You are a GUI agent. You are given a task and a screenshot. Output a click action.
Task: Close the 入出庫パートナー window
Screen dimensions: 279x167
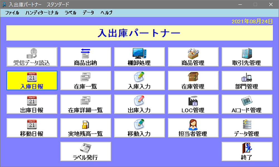coord(271,4)
